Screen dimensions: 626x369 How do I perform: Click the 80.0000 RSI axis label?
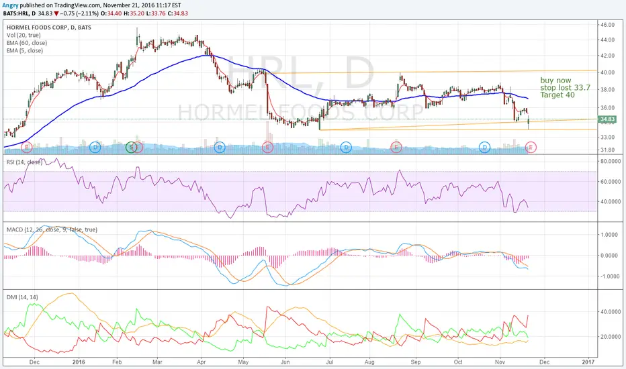(x=611, y=161)
